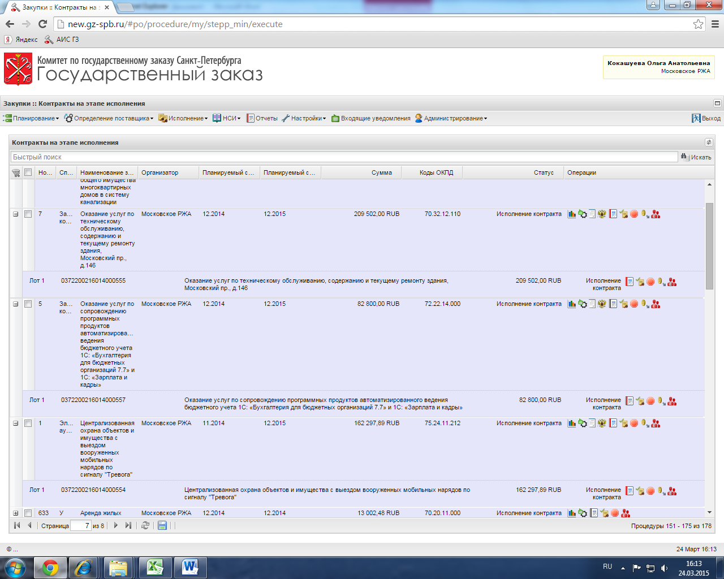724x579 pixels.
Task: Click gear with green arrow for contract 7
Action: point(582,214)
